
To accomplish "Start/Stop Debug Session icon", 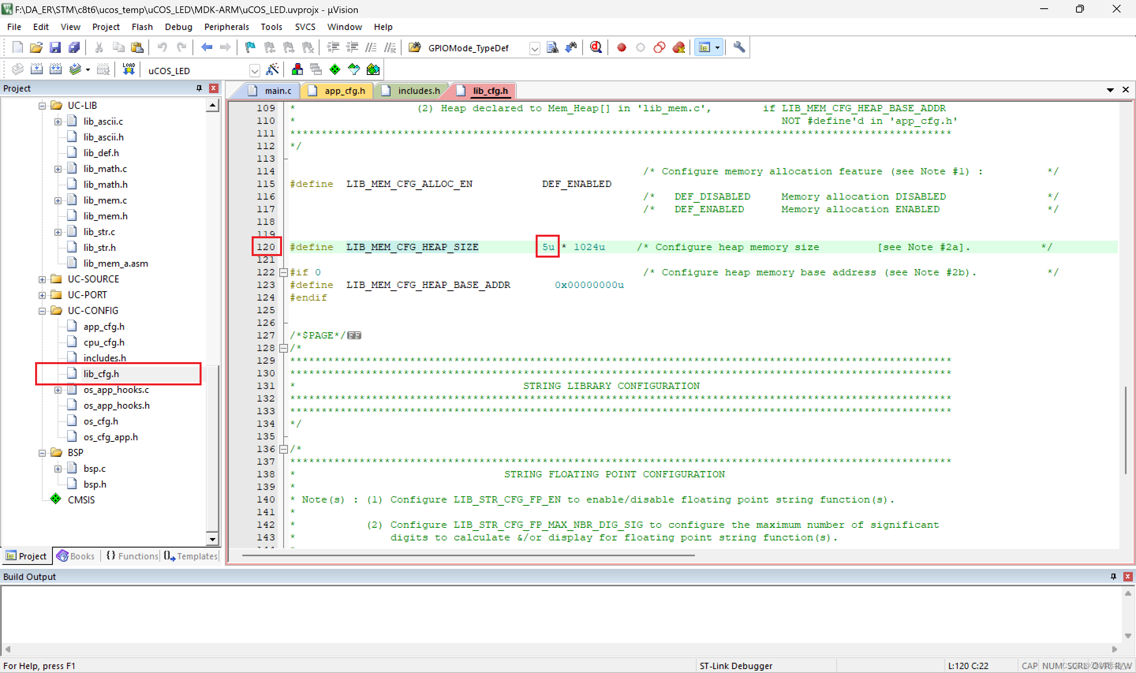I will click(596, 47).
